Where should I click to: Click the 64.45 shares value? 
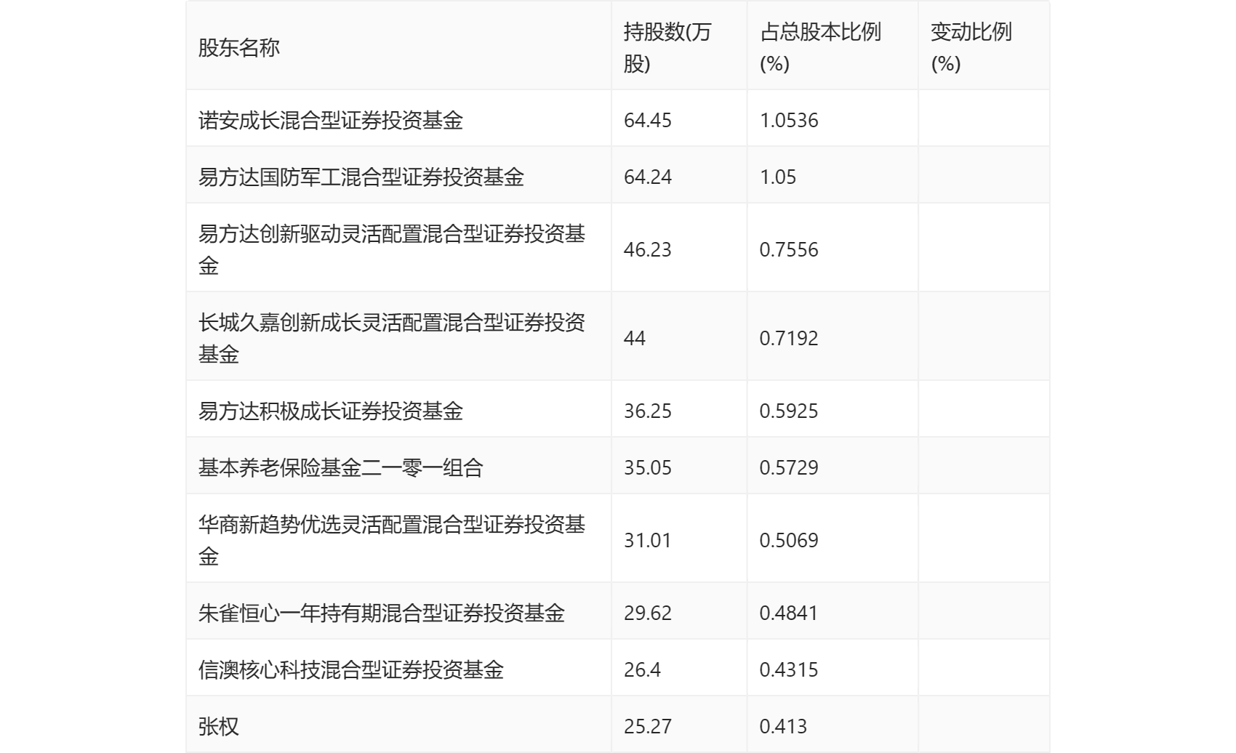tap(648, 120)
